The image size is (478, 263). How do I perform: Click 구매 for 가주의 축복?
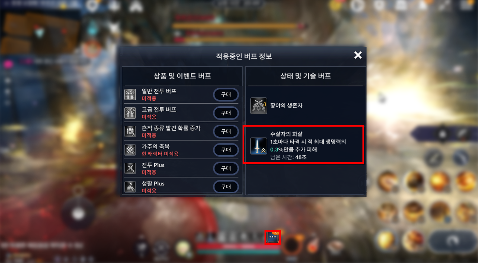tap(226, 150)
